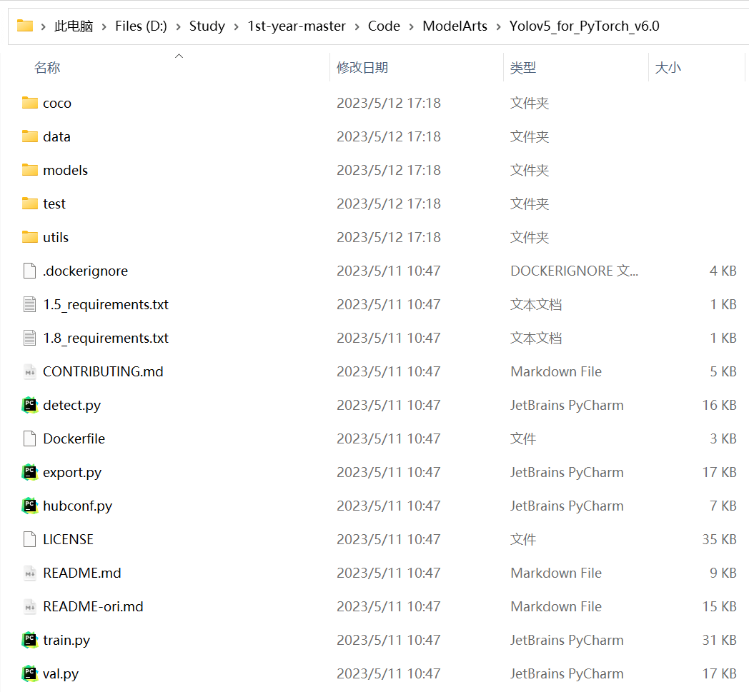Click the utils folder icon

coord(29,237)
